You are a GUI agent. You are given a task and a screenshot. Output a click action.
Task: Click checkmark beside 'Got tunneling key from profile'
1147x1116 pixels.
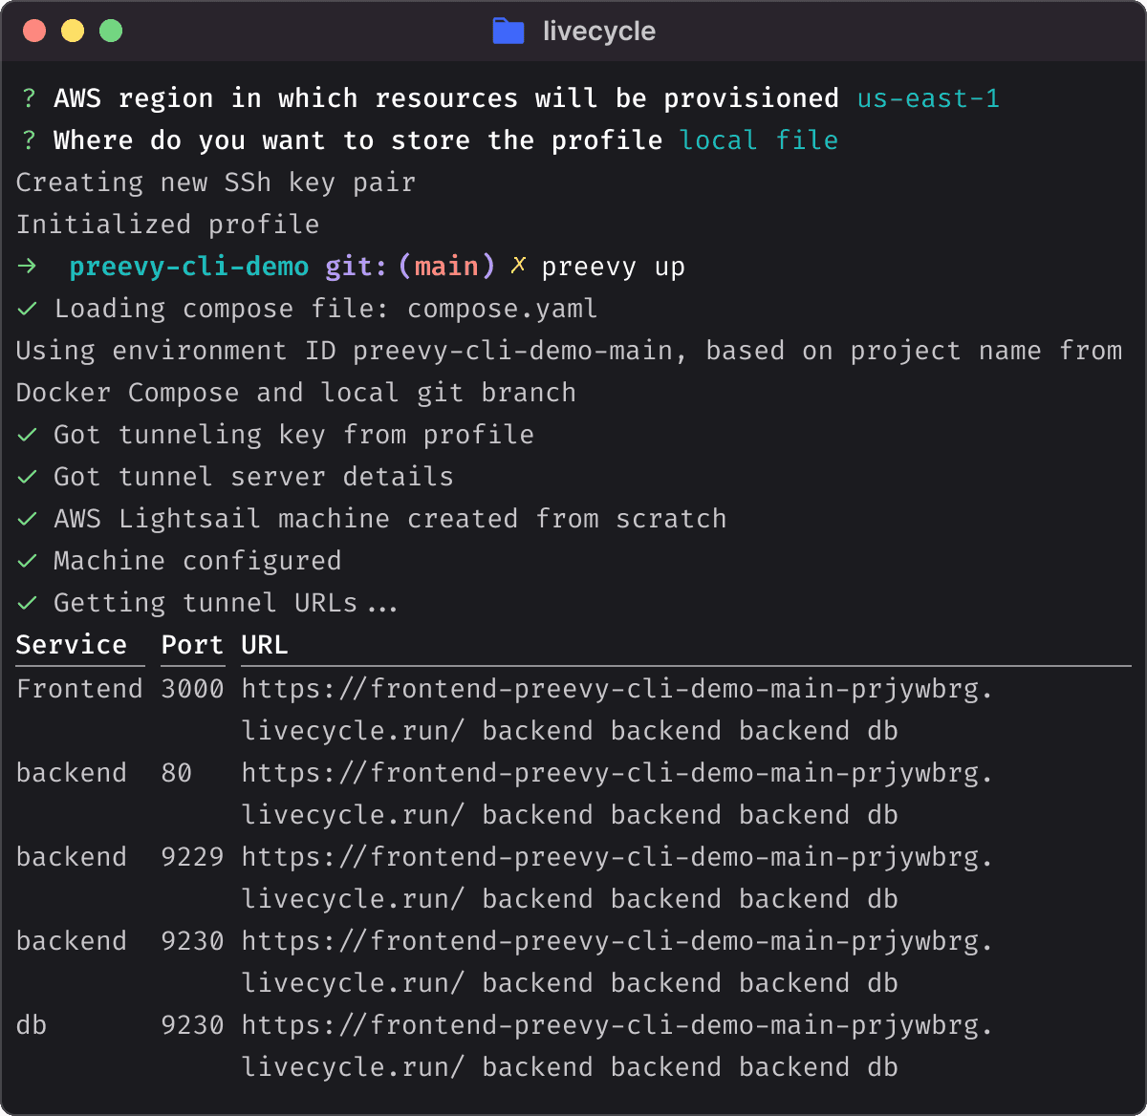click(28, 435)
